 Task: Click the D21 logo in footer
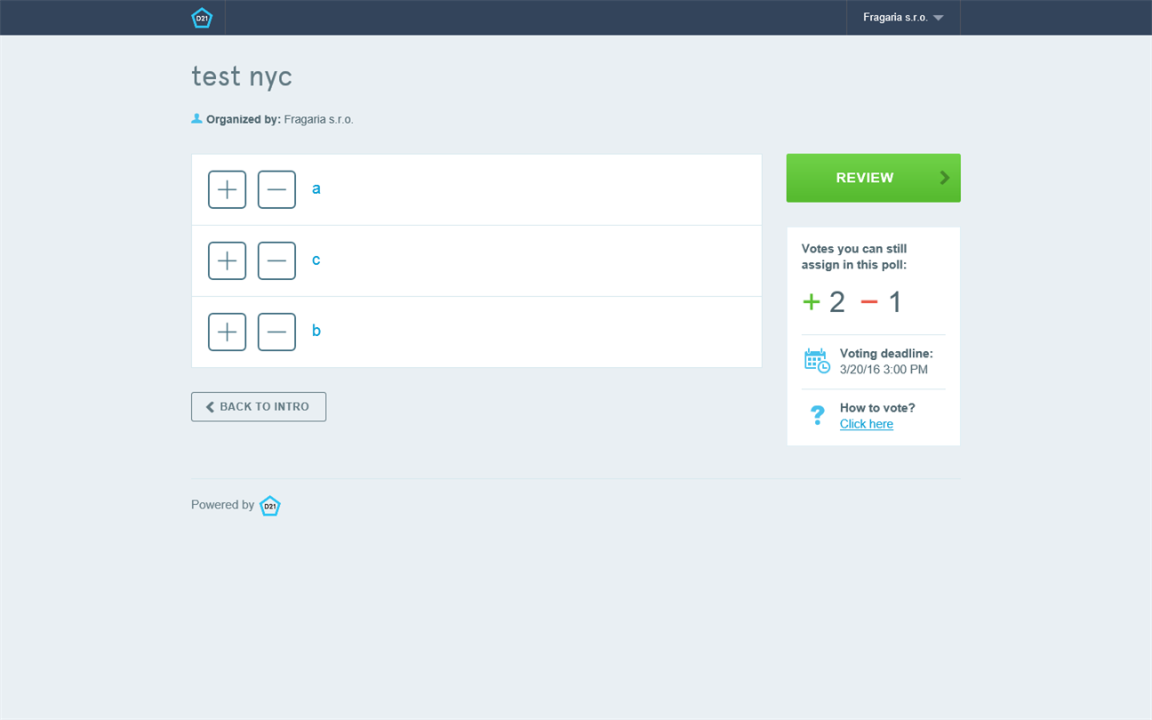point(270,506)
